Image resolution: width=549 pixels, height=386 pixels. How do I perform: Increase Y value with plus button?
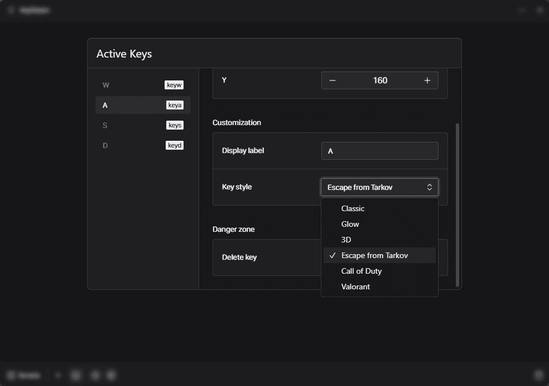coord(427,80)
